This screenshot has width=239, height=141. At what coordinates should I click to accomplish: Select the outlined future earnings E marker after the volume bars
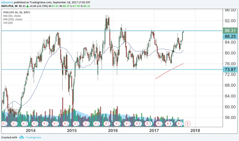[x=188, y=124]
